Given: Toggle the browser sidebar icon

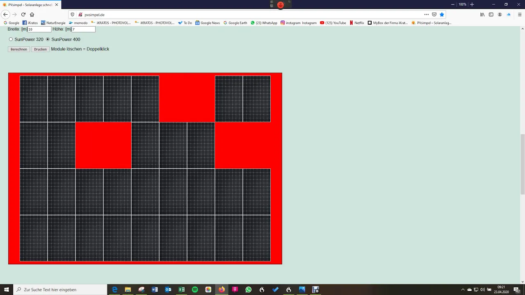Looking at the screenshot, I should click(x=491, y=14).
